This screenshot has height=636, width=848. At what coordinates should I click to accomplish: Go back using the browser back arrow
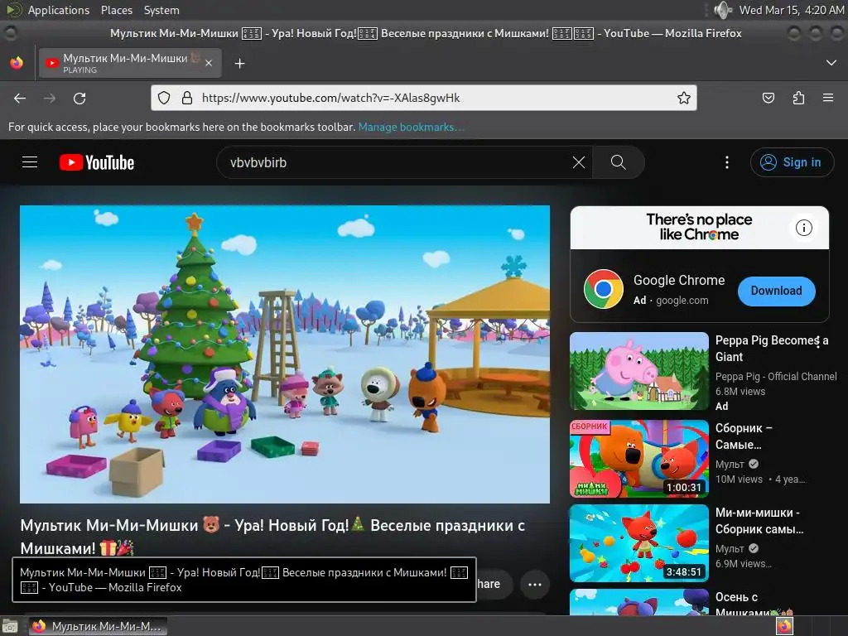pyautogui.click(x=20, y=98)
